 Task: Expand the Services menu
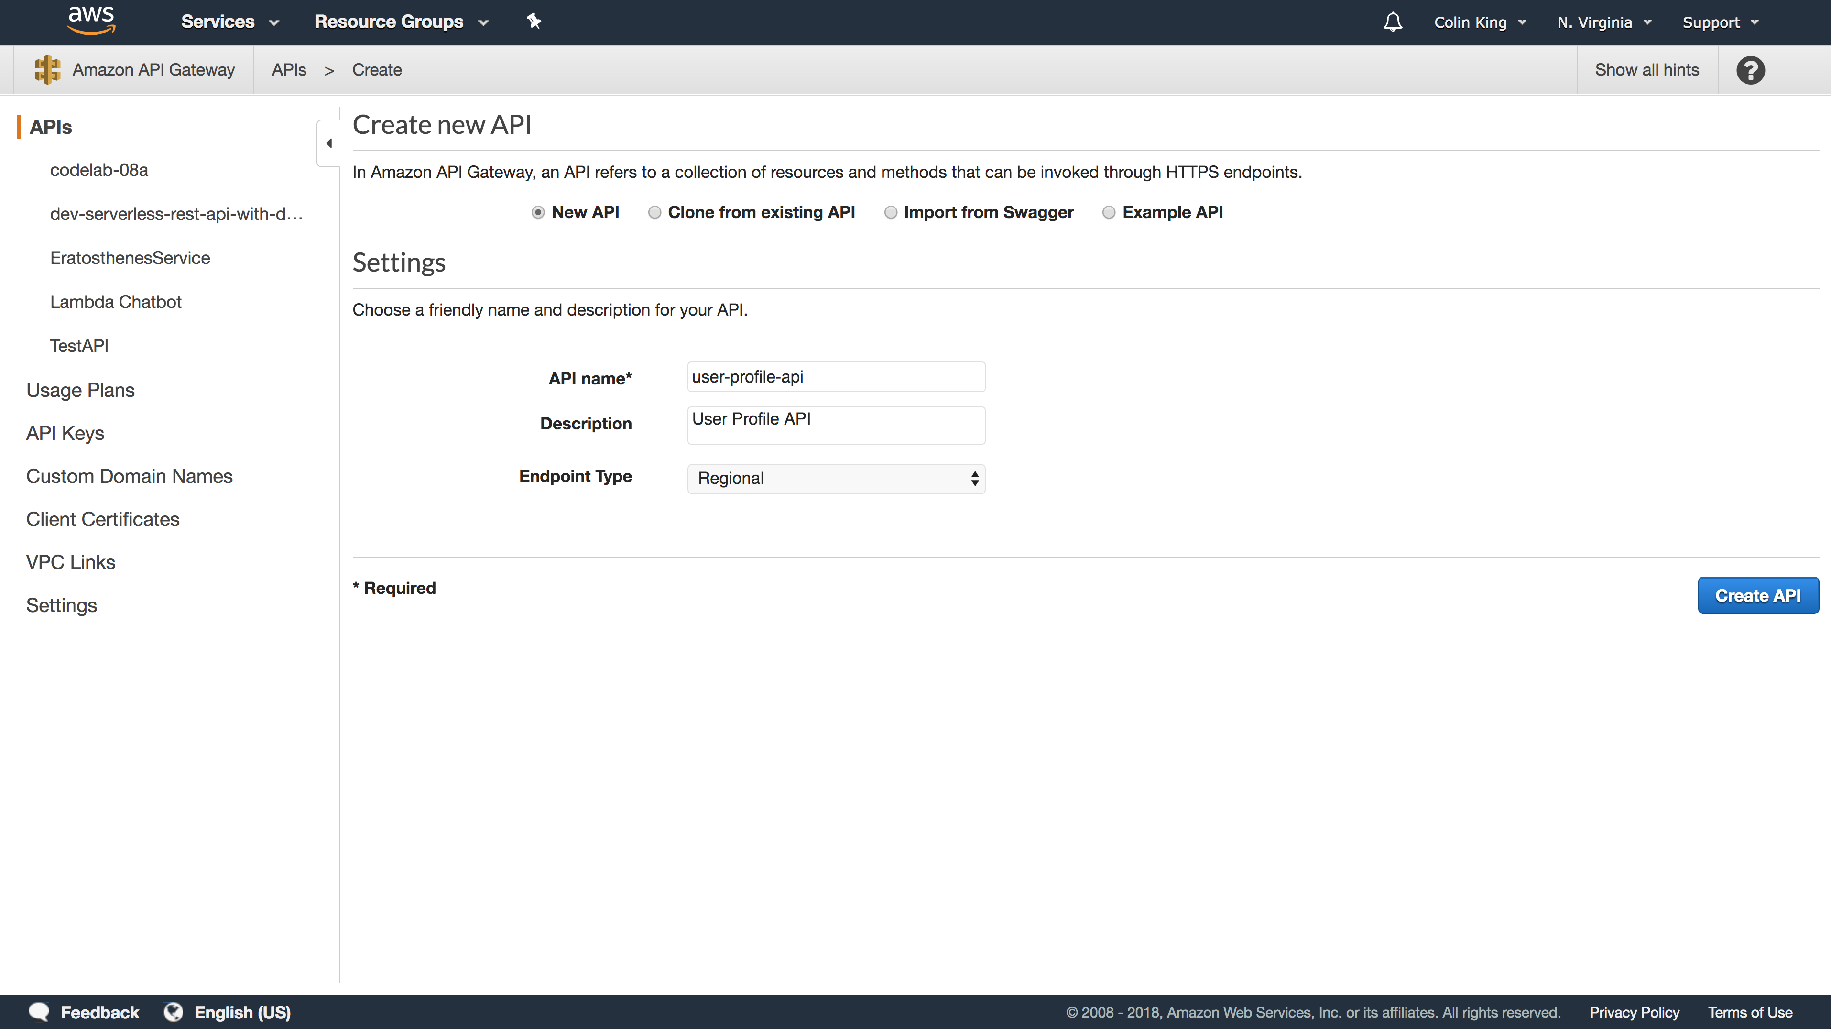pos(229,22)
